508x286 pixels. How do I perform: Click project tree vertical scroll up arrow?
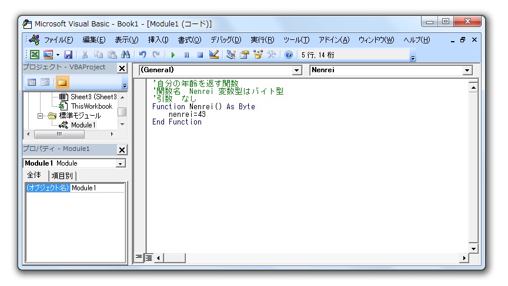[x=122, y=97]
